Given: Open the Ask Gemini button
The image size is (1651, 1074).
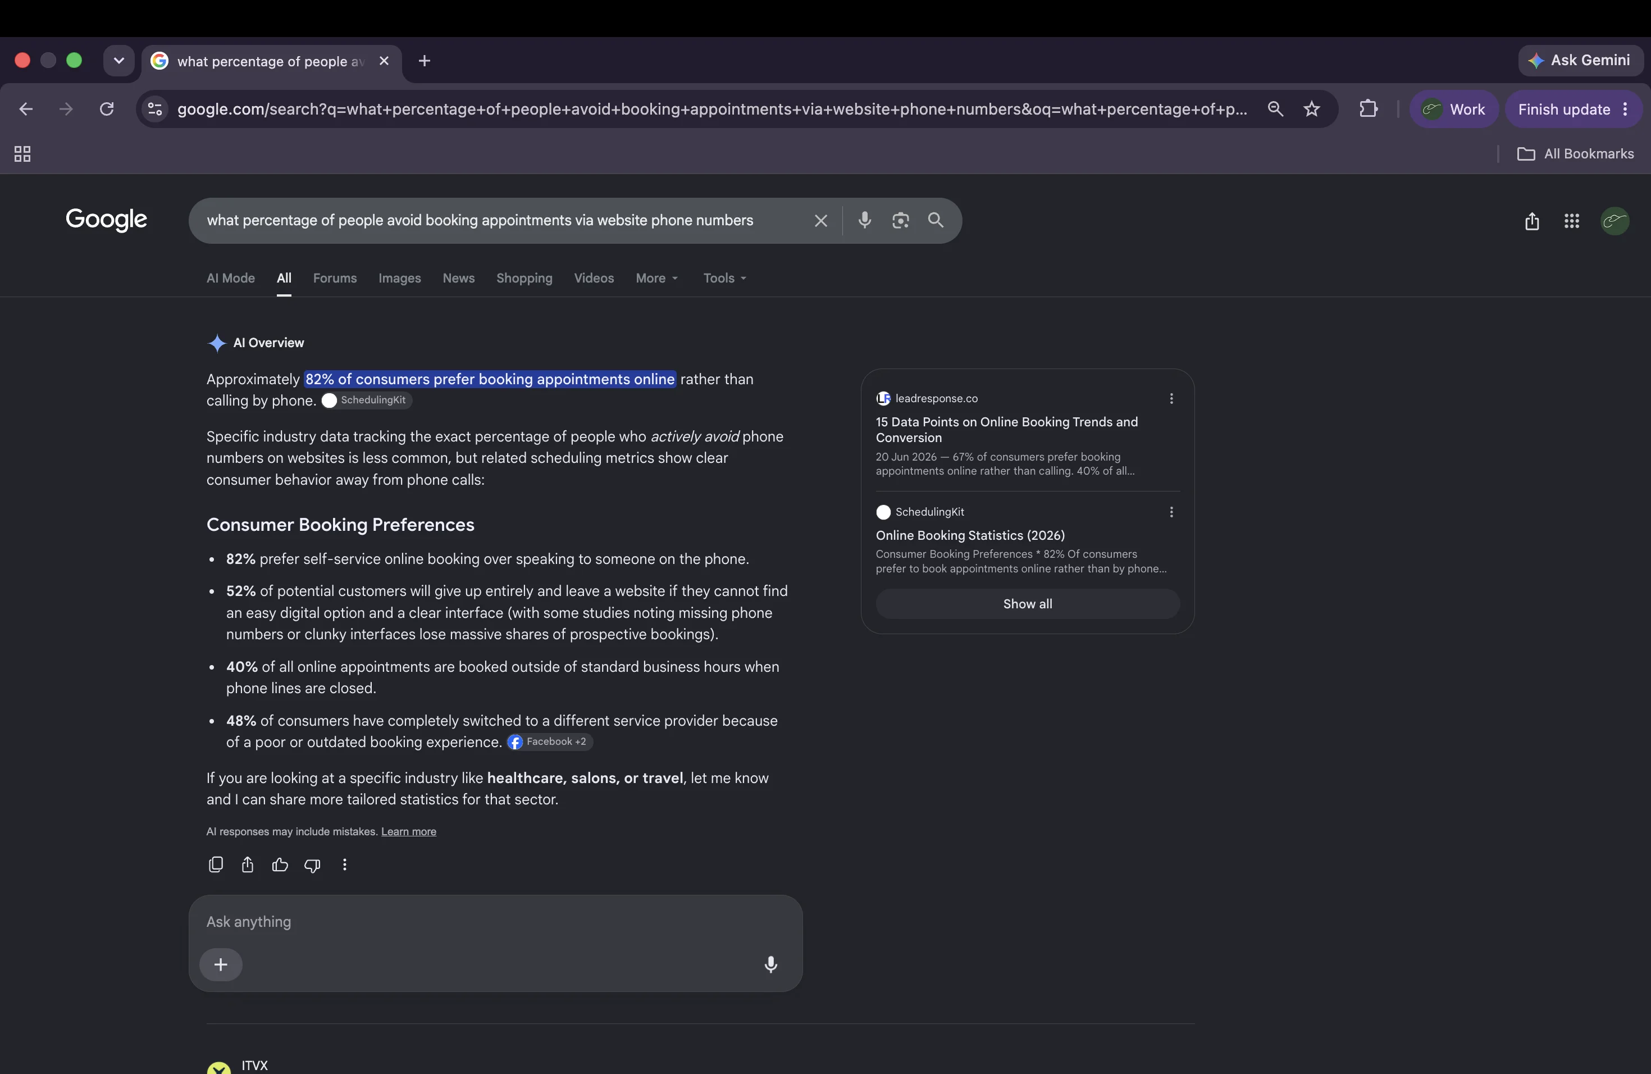Looking at the screenshot, I should [x=1580, y=60].
